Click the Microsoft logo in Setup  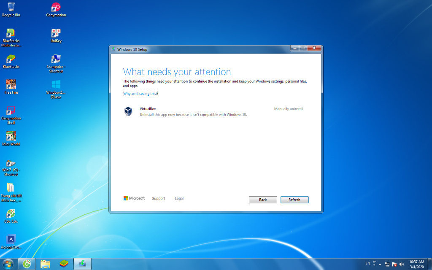[134, 198]
